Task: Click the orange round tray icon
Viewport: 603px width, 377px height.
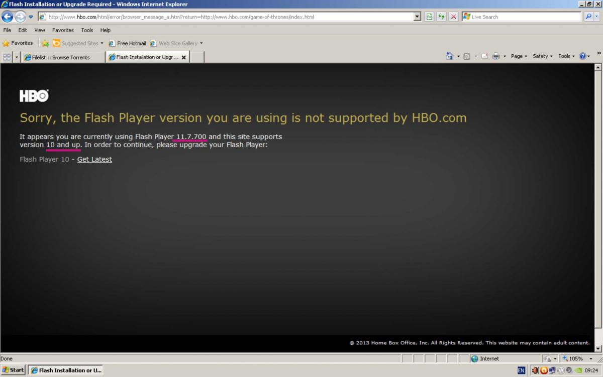Action: pos(544,370)
